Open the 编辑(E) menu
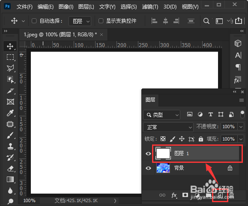The image size is (248, 206). pyautogui.click(x=45, y=7)
